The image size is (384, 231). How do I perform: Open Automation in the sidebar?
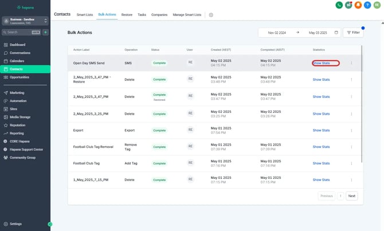point(18,100)
